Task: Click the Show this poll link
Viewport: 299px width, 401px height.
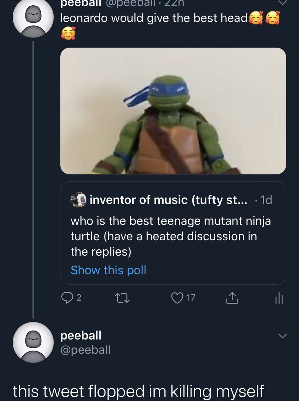Action: 108,270
